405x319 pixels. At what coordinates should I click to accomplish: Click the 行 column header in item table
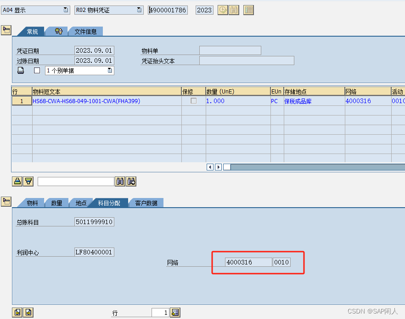tap(22, 92)
